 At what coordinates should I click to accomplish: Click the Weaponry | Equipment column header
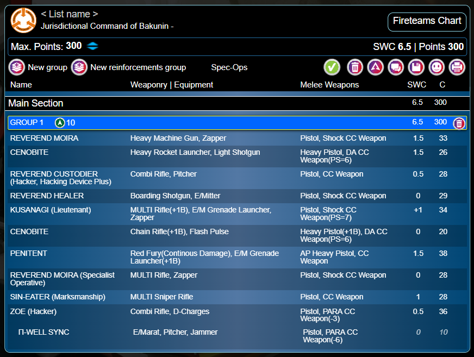[172, 85]
